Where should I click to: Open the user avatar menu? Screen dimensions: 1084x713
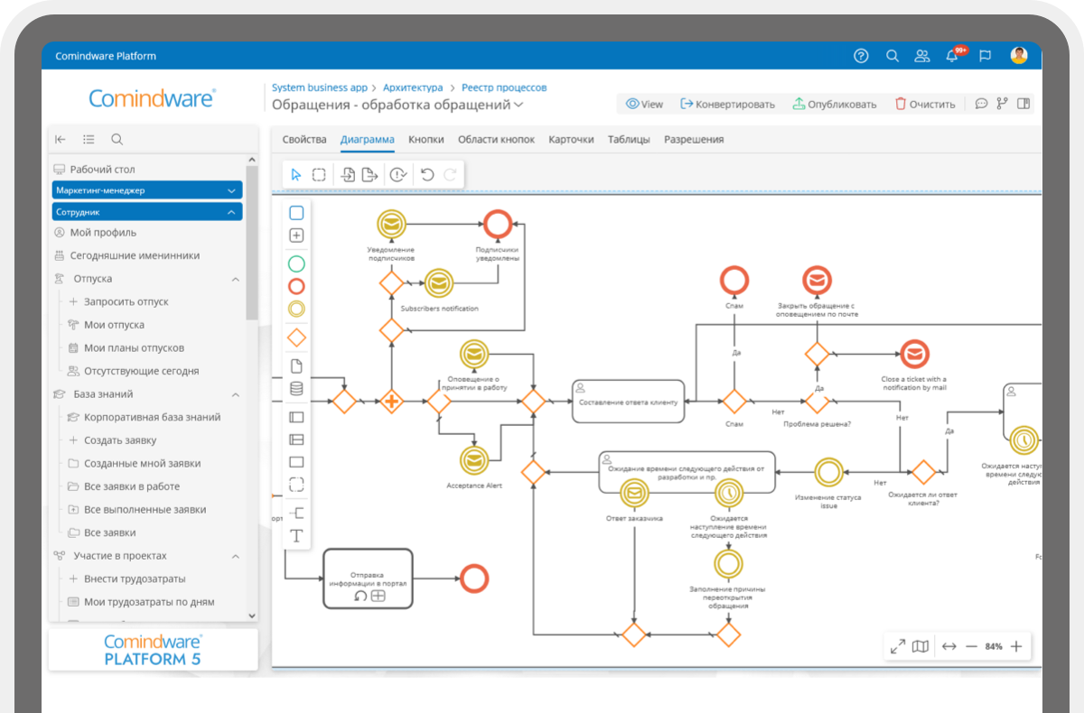click(x=1019, y=55)
